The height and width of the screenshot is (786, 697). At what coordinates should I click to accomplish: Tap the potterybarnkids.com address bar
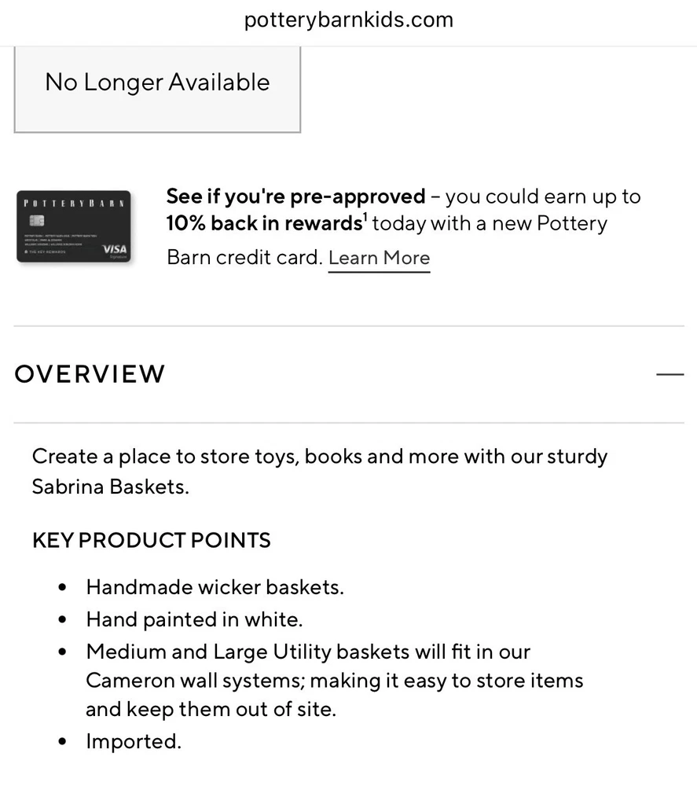[x=348, y=20]
